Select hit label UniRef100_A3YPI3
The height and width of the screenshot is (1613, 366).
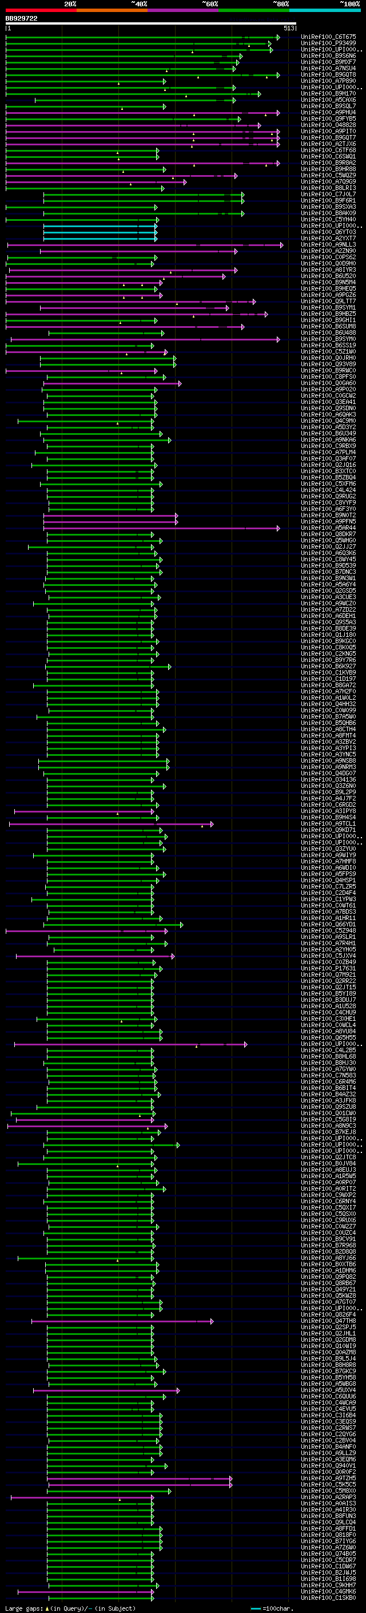click(x=328, y=748)
